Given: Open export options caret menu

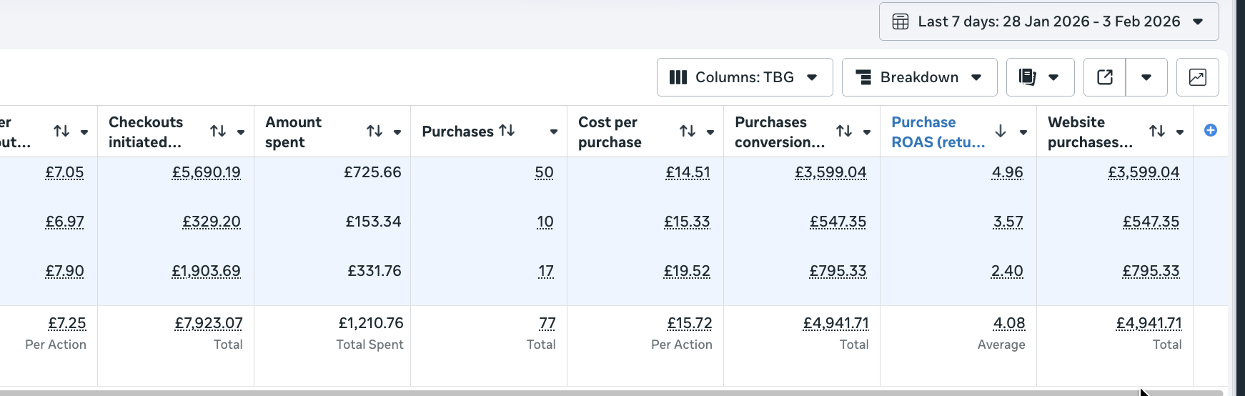Looking at the screenshot, I should (x=1146, y=77).
